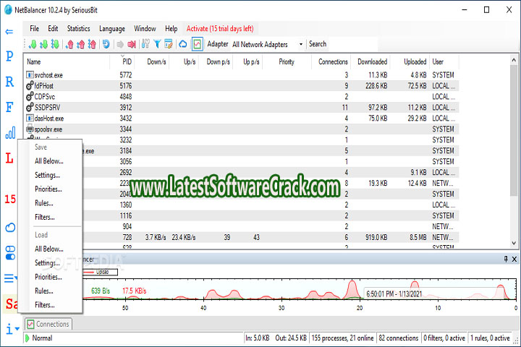This screenshot has width=521, height=347.
Task: Open the Window menu
Action: click(x=145, y=29)
